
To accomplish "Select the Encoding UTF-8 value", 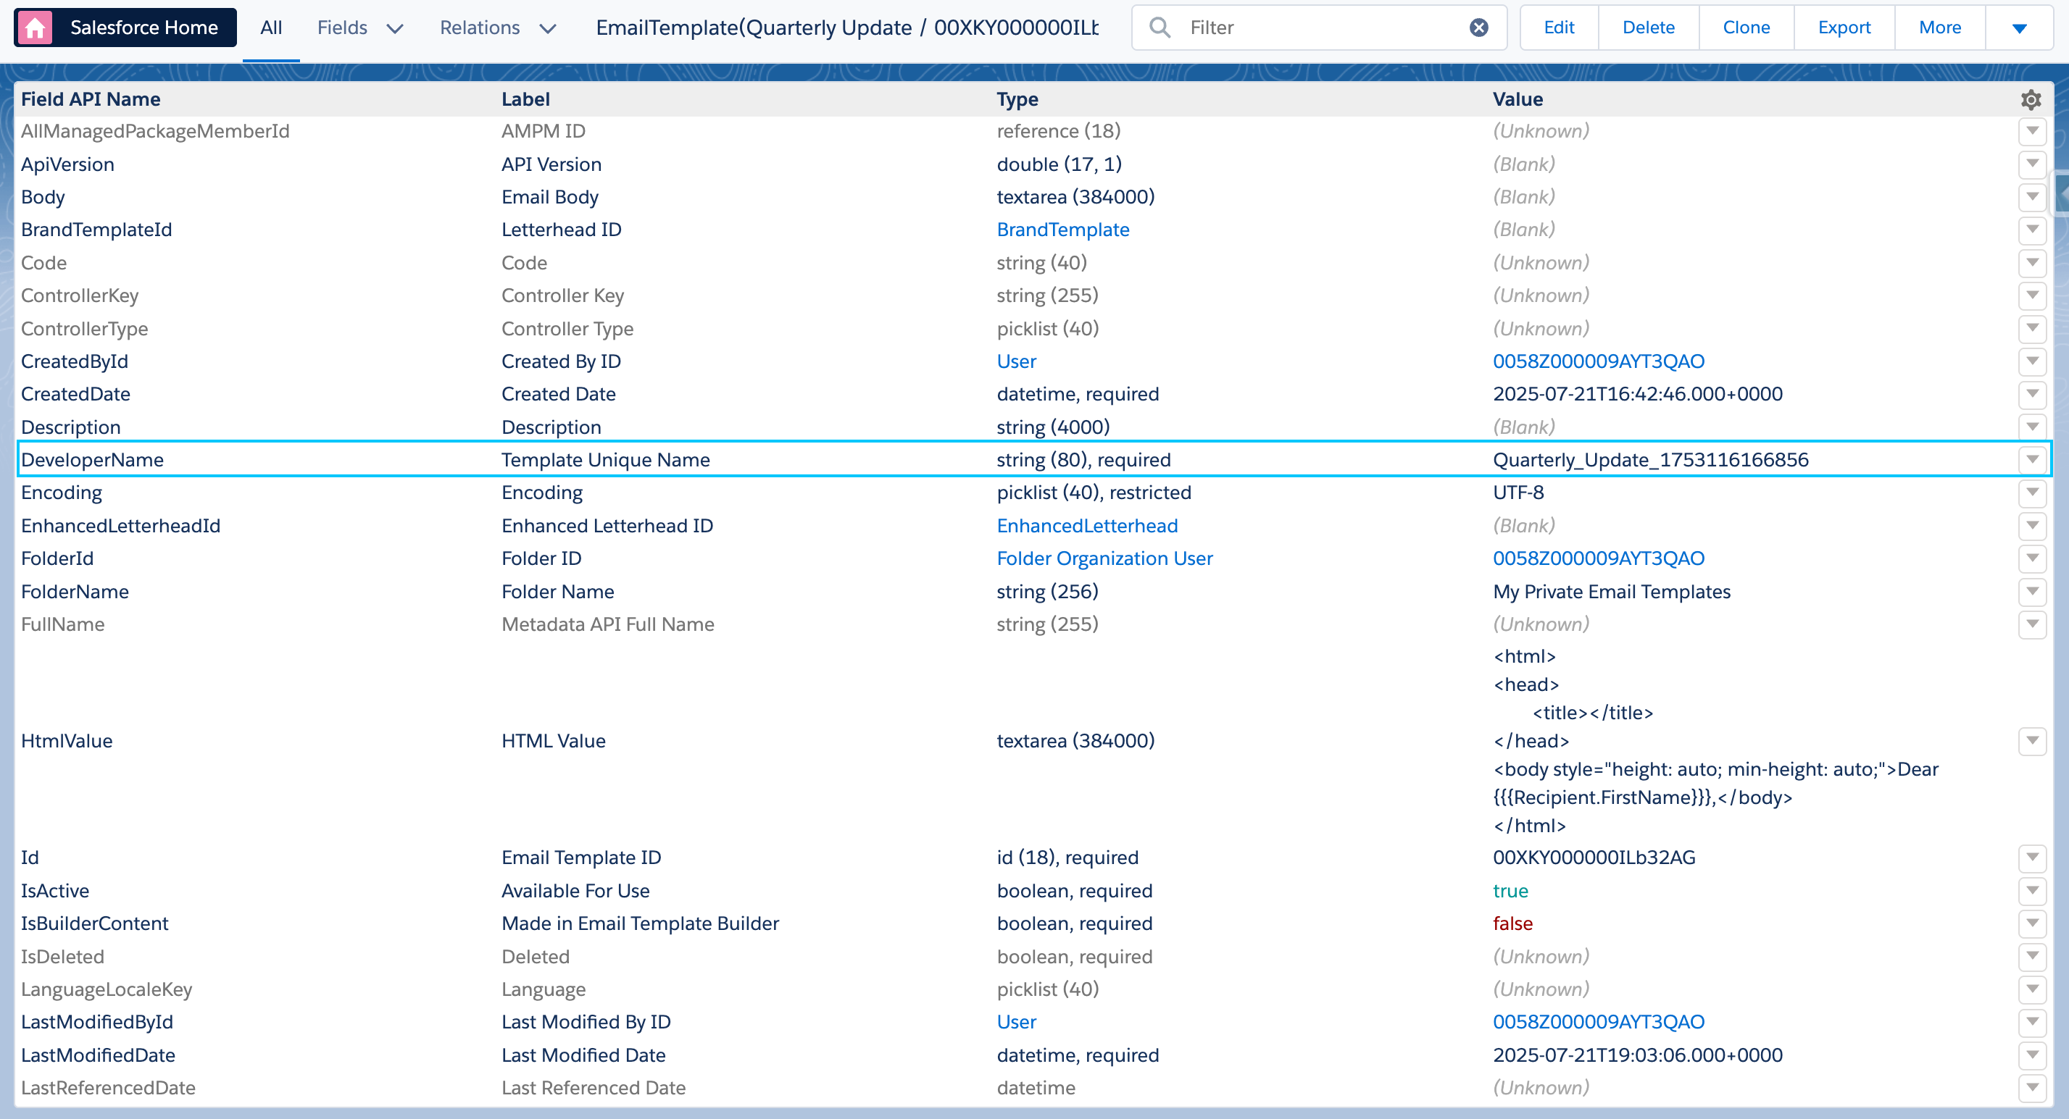I will (x=1518, y=493).
